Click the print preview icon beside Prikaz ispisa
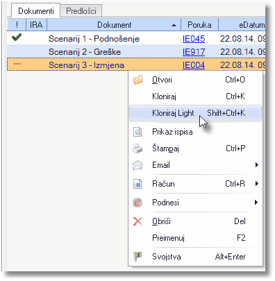Viewport: 275px width, 281px height. (137, 132)
